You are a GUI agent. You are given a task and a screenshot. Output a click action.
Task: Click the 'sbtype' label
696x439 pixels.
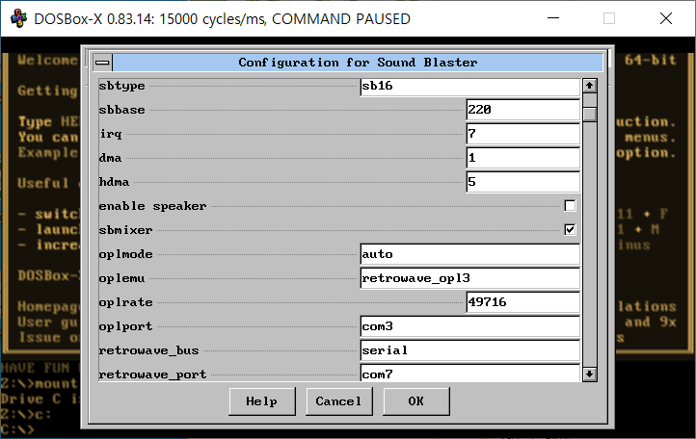(121, 86)
